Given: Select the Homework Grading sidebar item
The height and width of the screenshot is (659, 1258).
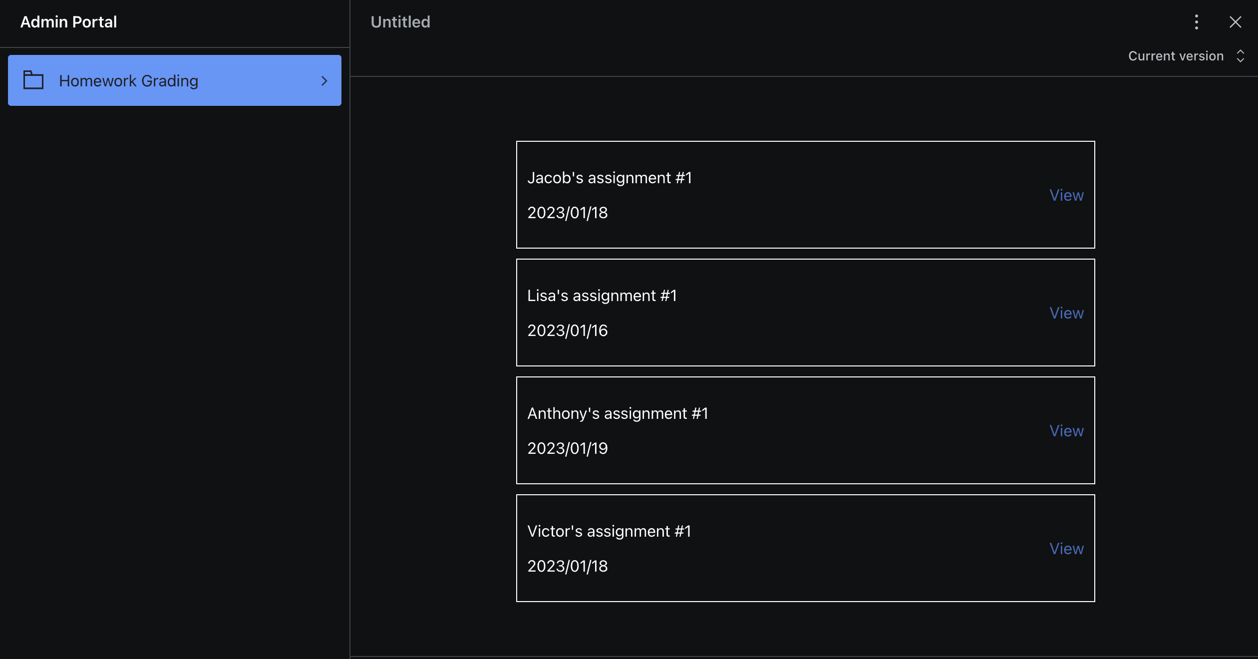Looking at the screenshot, I should tap(174, 80).
